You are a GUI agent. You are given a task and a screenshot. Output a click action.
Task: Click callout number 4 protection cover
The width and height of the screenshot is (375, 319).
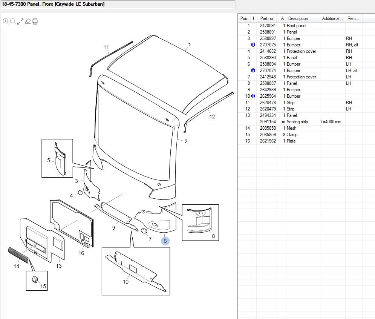click(71, 196)
